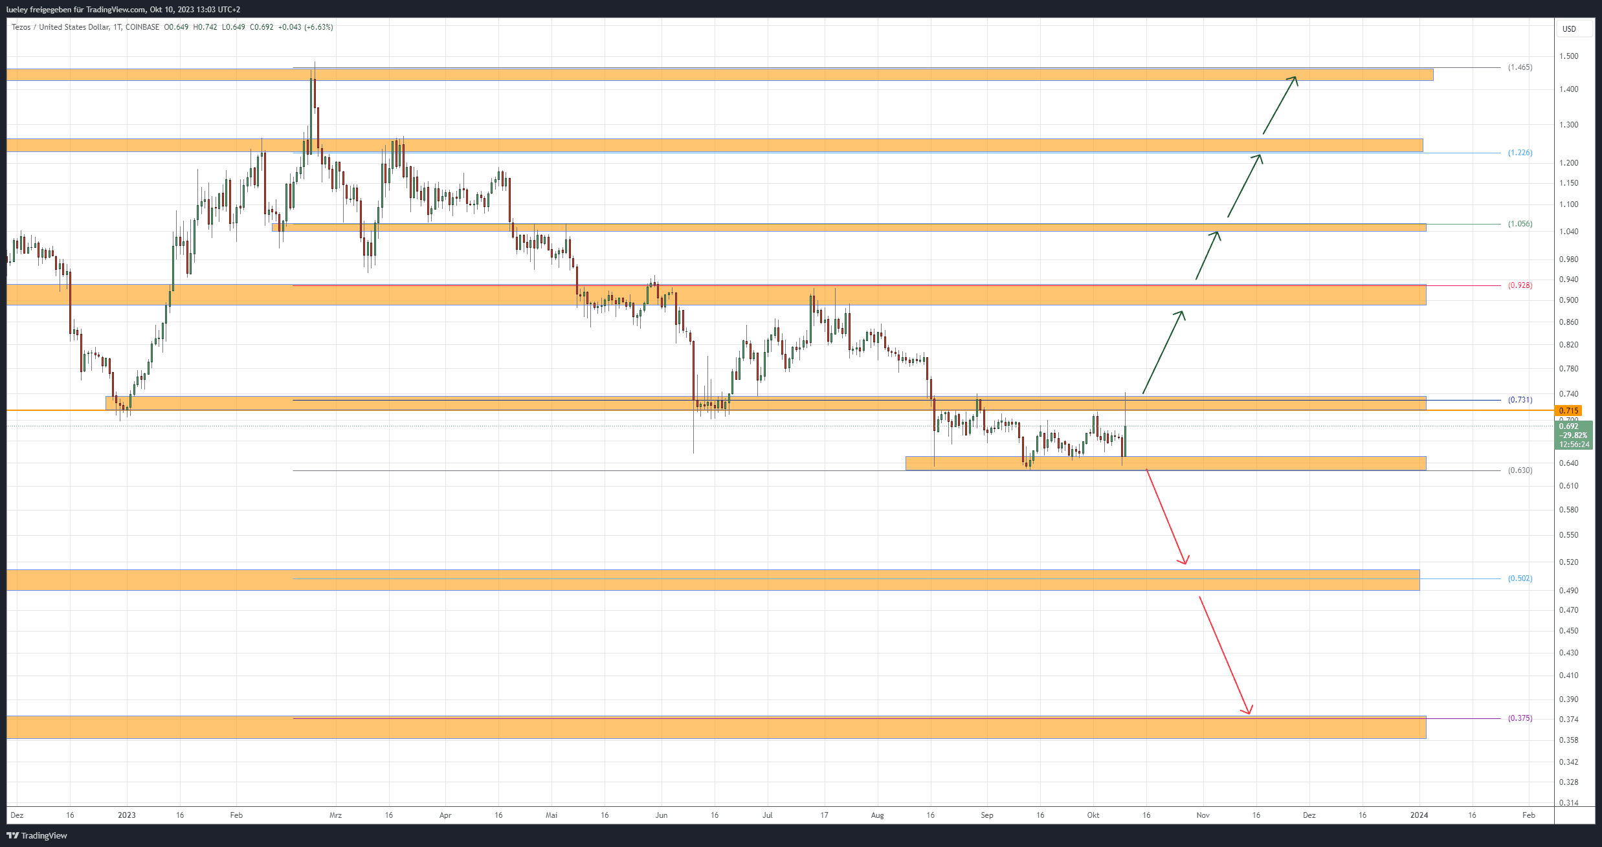
Task: Click the (1.465) level label
Action: [x=1520, y=67]
